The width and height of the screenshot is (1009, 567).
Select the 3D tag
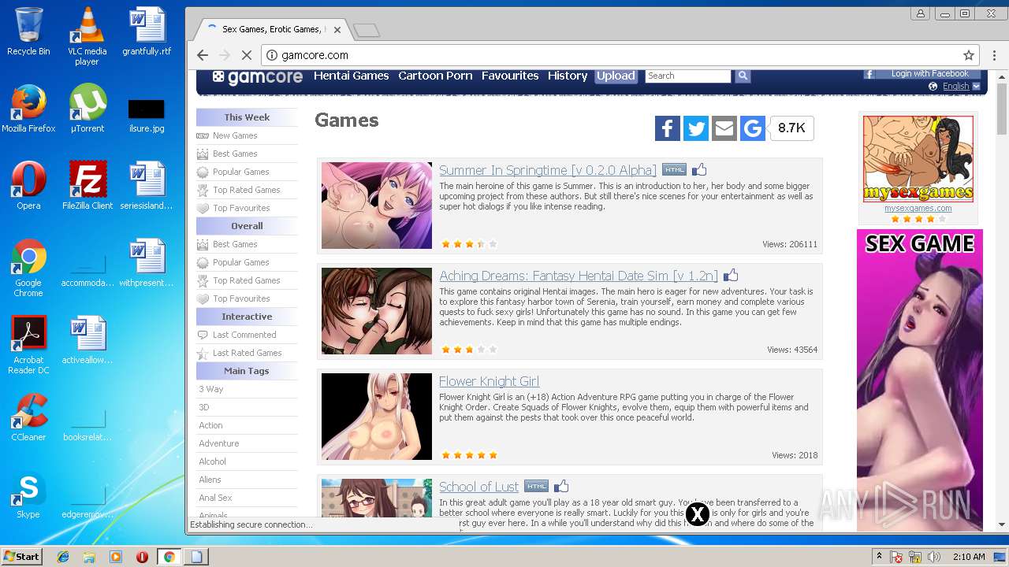pos(204,407)
